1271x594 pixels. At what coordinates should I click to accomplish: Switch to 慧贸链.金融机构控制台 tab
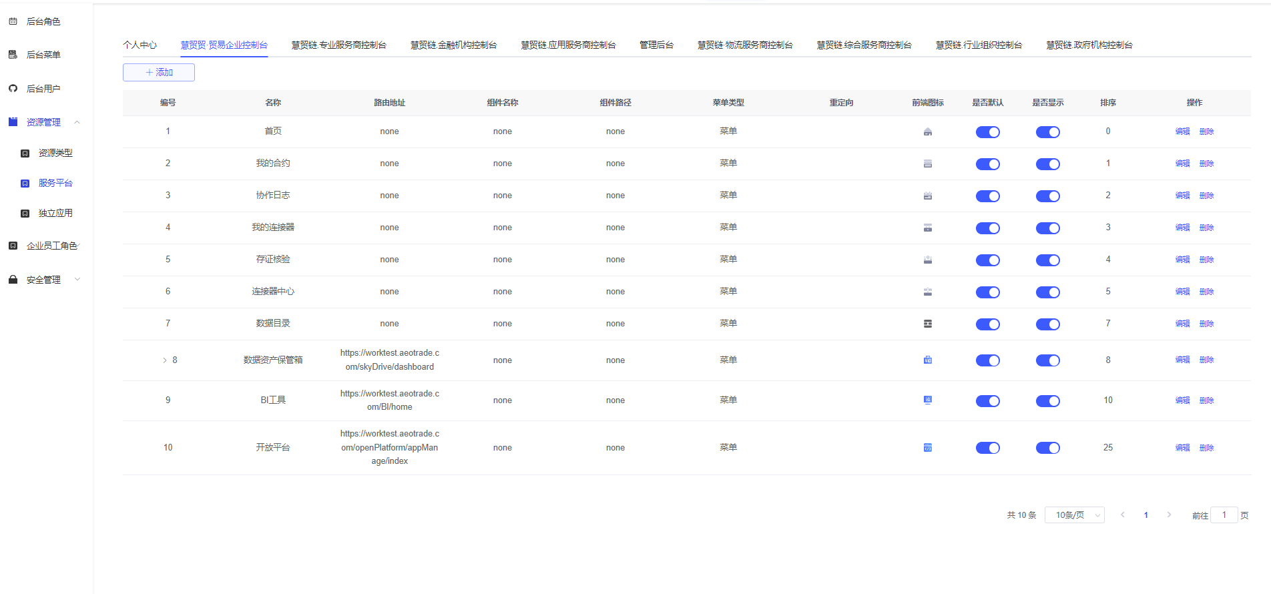coord(453,45)
